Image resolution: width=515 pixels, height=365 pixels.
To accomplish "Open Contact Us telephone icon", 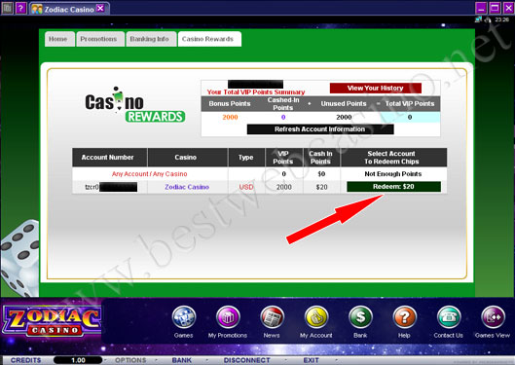I will pyautogui.click(x=449, y=317).
